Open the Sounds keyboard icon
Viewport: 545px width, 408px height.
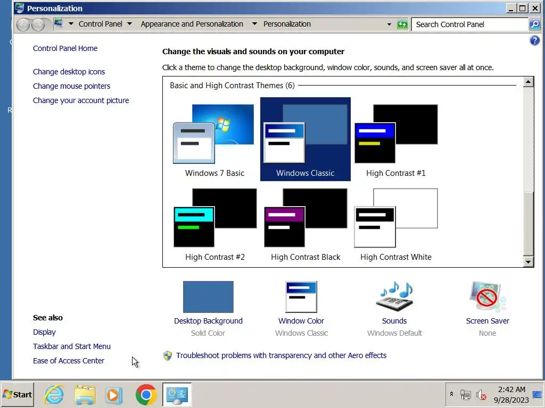[394, 296]
